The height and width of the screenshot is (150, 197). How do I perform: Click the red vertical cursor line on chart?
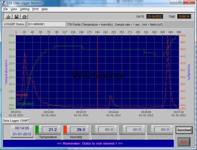point(97,72)
